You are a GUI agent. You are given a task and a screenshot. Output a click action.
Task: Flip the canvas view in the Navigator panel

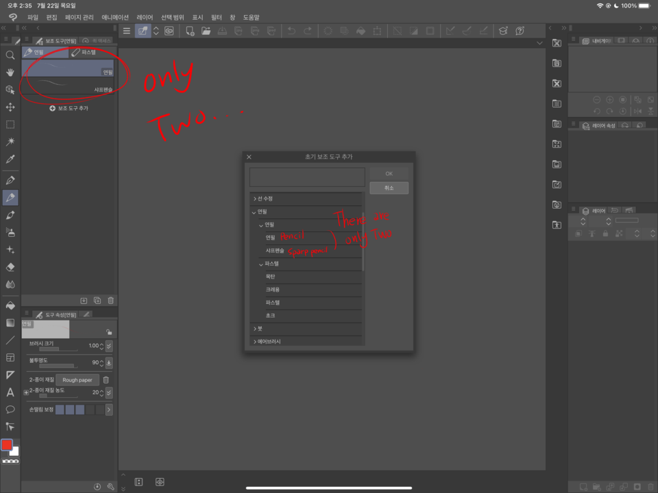point(637,111)
